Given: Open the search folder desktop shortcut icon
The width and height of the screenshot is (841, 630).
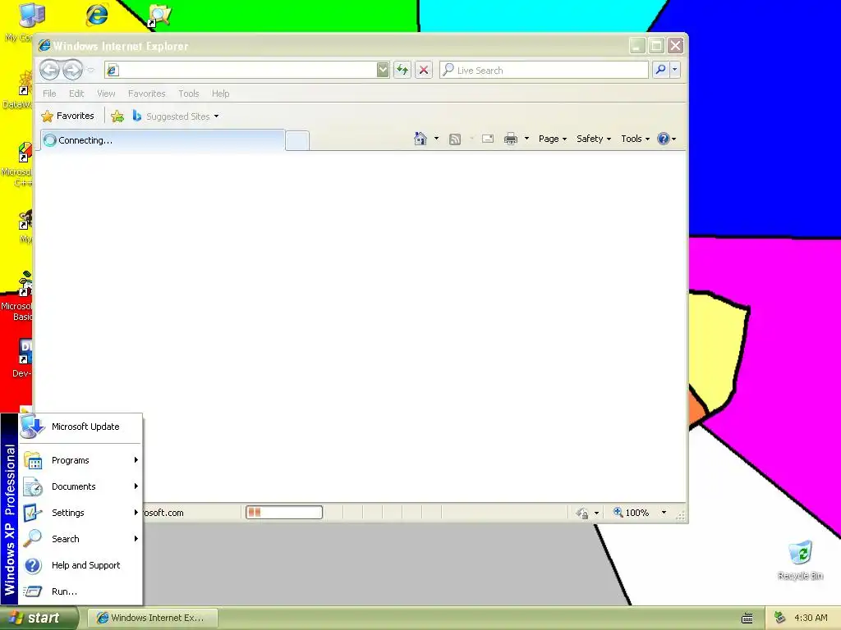Looking at the screenshot, I should pyautogui.click(x=159, y=15).
